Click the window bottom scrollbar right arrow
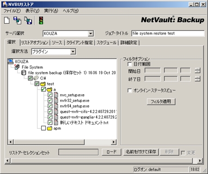Screen dimensions: 208x174 [200, 161]
